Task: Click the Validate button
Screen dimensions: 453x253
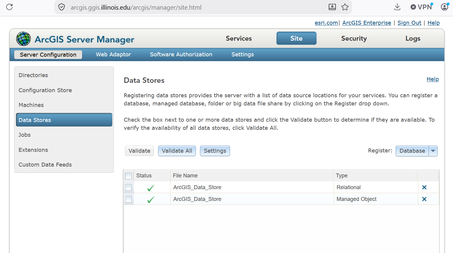Action: [139, 151]
